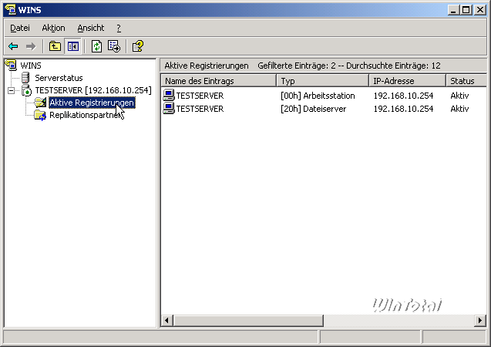This screenshot has width=491, height=347.
Task: Sort by Name des Eintrags column
Action: coord(218,81)
